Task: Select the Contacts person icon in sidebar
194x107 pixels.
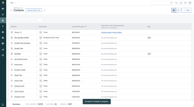Action: (3, 20)
